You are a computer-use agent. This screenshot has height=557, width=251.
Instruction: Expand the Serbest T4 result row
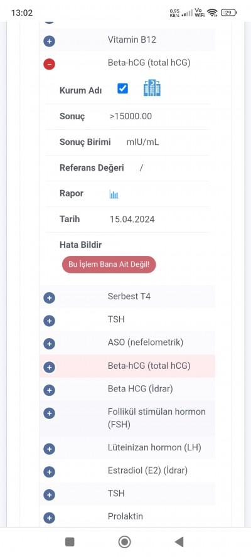coord(127,297)
